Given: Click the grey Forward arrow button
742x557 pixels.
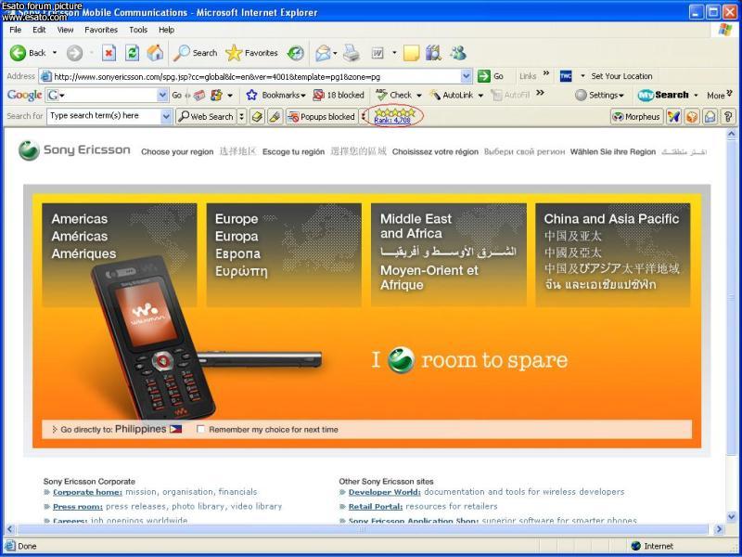Looking at the screenshot, I should tap(74, 53).
